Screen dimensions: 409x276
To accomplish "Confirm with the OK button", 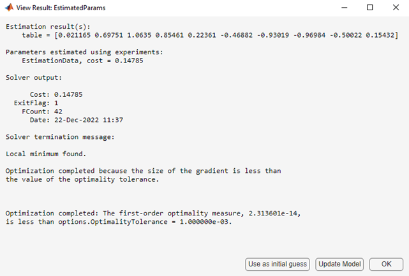I will tap(387, 264).
